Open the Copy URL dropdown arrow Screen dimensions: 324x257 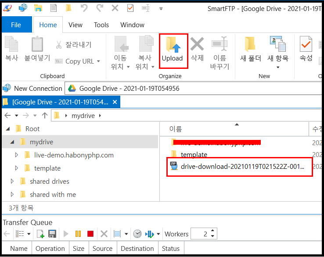pos(99,61)
